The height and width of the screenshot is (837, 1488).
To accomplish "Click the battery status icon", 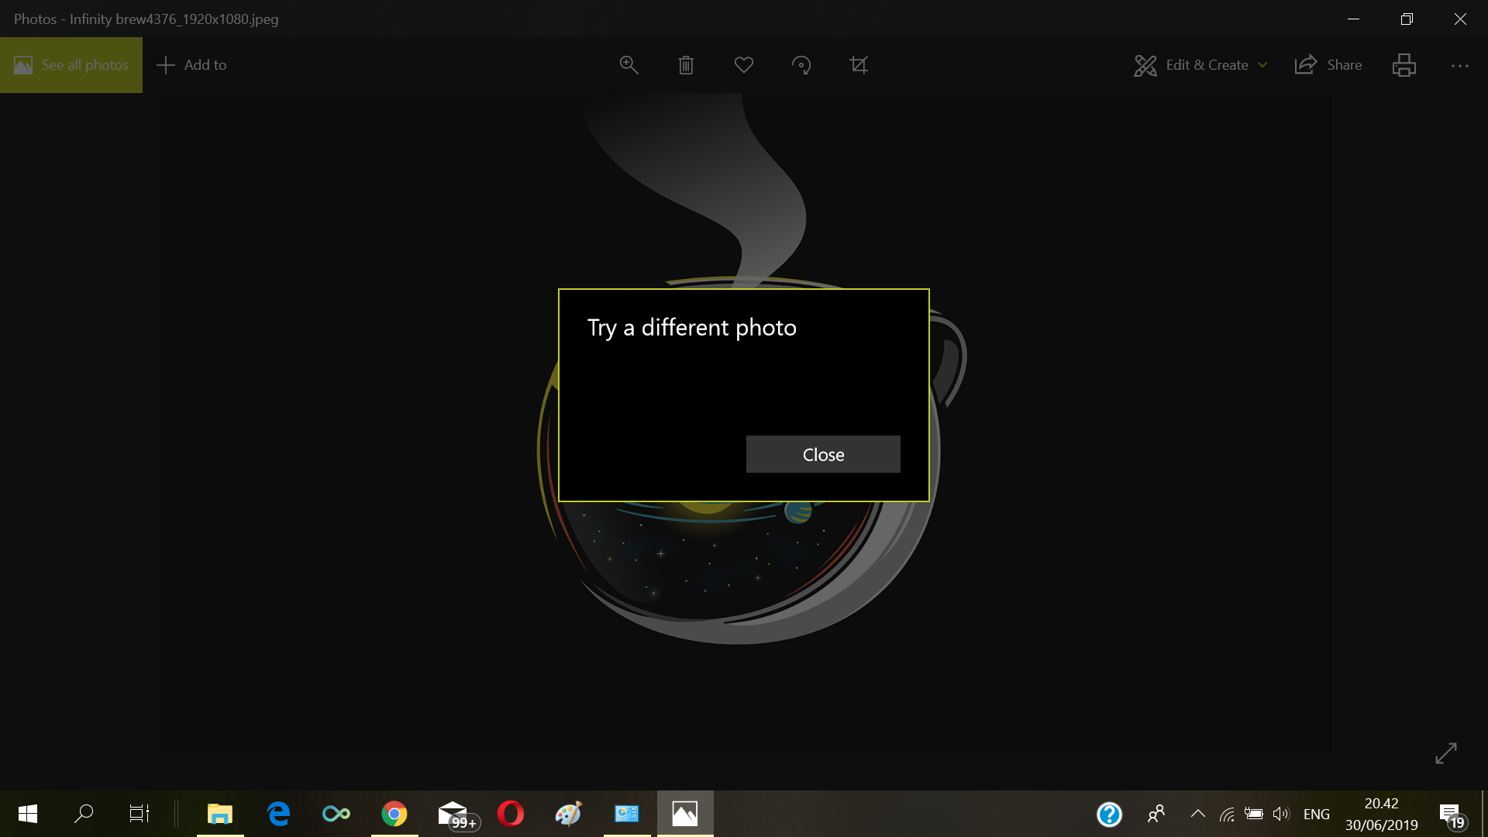I will click(x=1254, y=814).
